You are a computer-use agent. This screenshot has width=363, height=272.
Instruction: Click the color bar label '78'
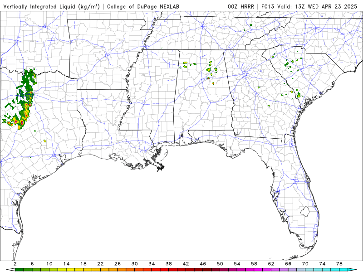click(339, 264)
